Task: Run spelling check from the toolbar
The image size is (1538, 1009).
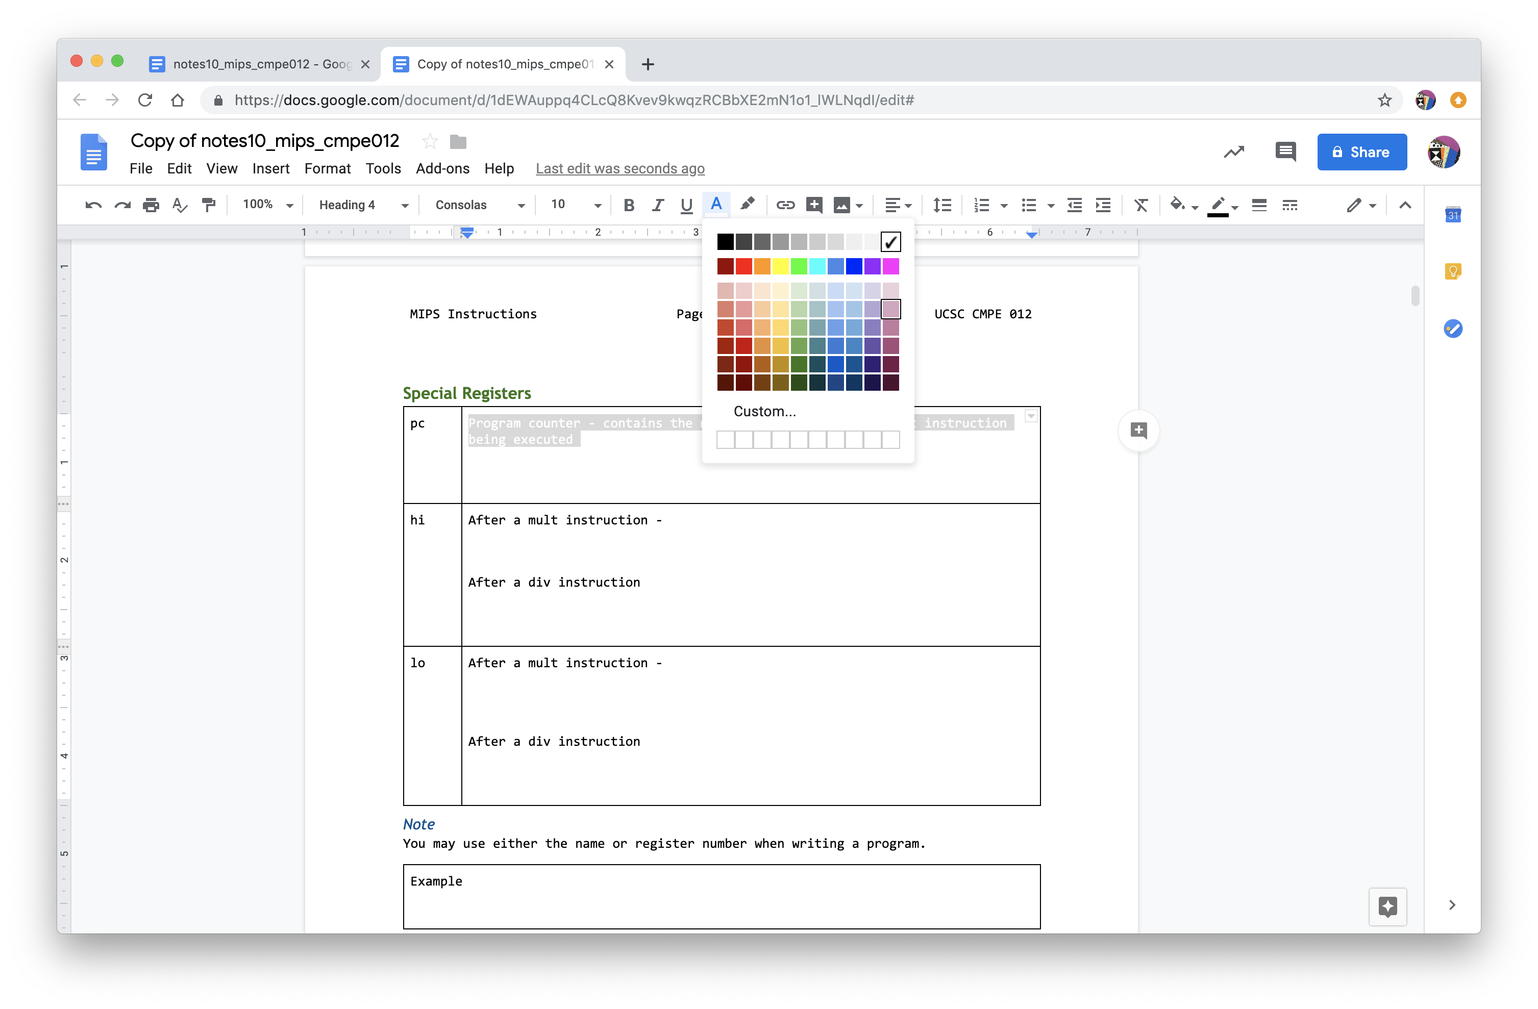Action: tap(179, 205)
